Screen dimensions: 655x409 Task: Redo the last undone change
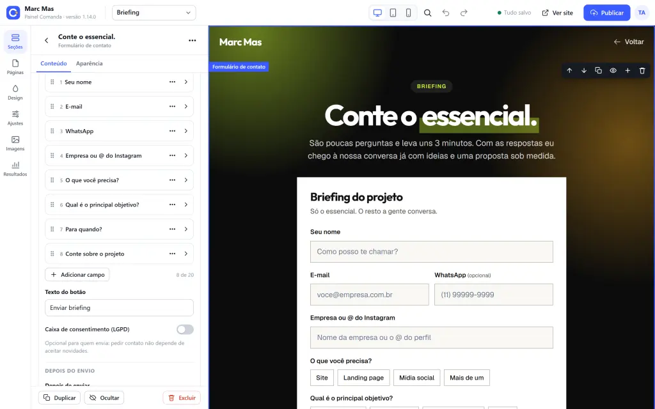[464, 13]
